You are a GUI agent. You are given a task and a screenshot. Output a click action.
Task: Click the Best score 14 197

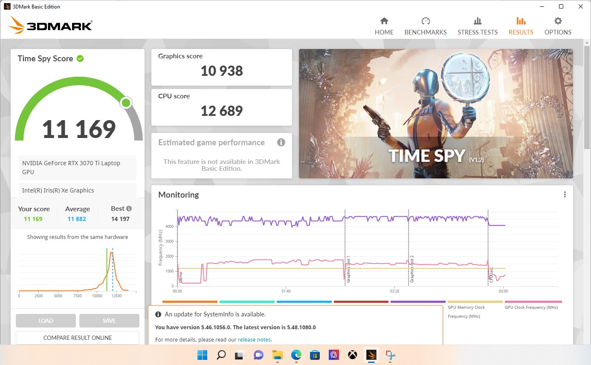120,219
